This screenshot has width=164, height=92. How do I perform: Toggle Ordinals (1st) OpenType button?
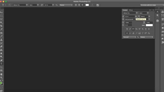tap(146, 33)
